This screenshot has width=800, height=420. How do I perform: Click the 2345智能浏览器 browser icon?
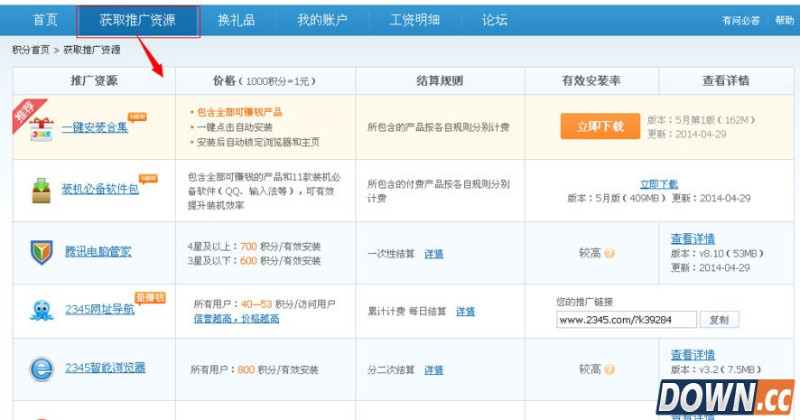pyautogui.click(x=42, y=369)
